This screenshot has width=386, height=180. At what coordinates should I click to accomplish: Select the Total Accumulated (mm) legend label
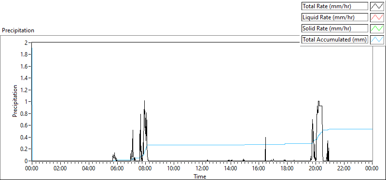[x=335, y=40]
